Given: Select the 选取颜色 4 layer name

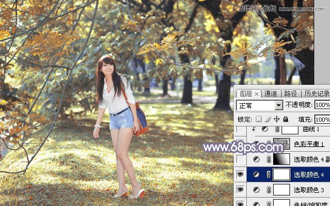Looking at the screenshot, I should [309, 174].
